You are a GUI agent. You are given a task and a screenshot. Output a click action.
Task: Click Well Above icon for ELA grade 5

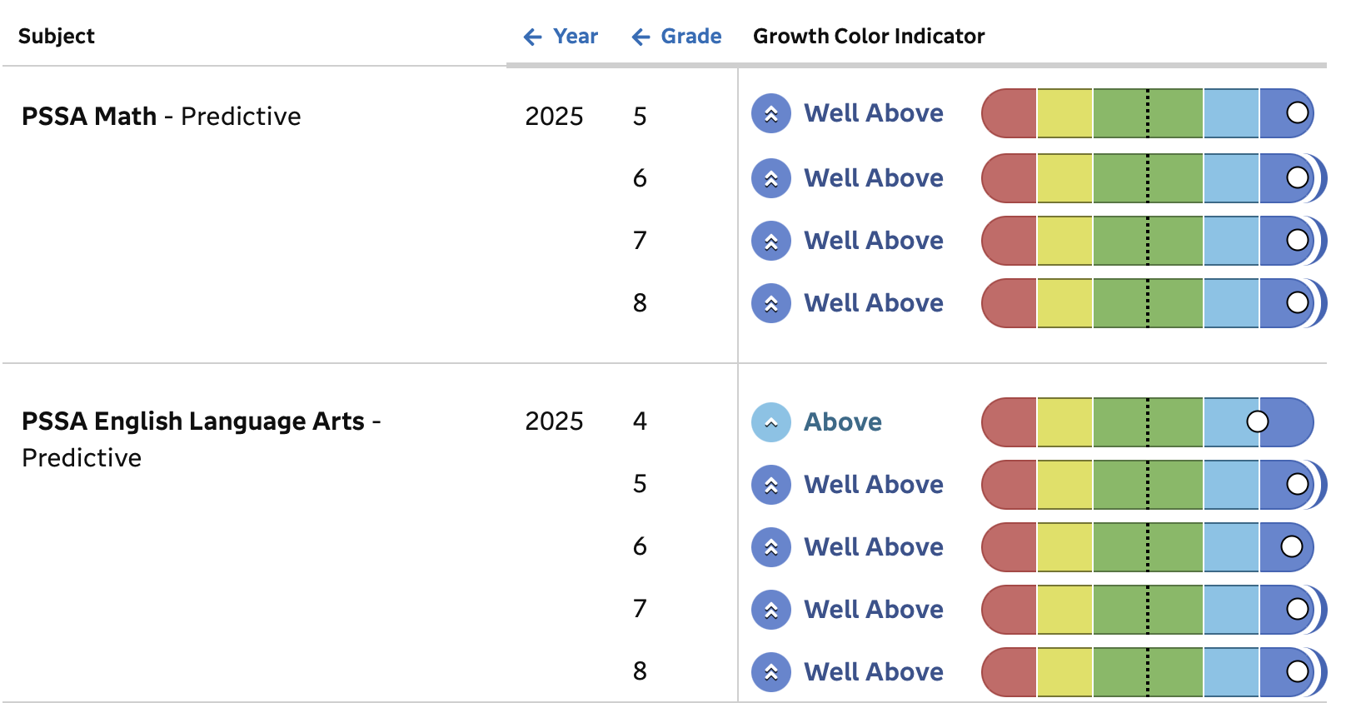pyautogui.click(x=771, y=485)
